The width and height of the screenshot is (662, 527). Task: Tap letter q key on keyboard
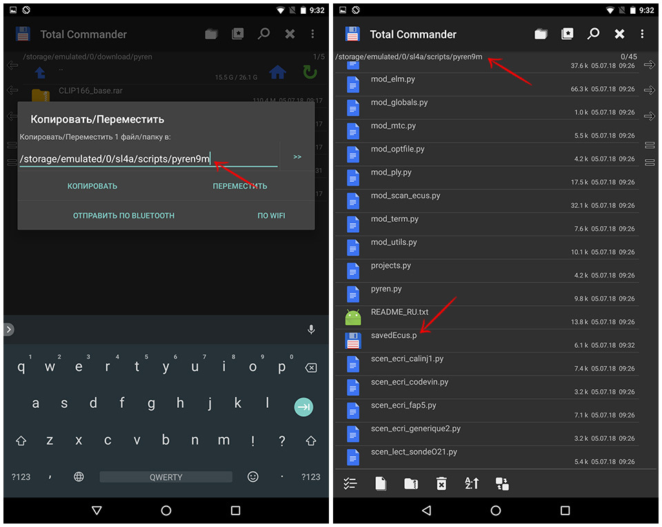tap(21, 366)
